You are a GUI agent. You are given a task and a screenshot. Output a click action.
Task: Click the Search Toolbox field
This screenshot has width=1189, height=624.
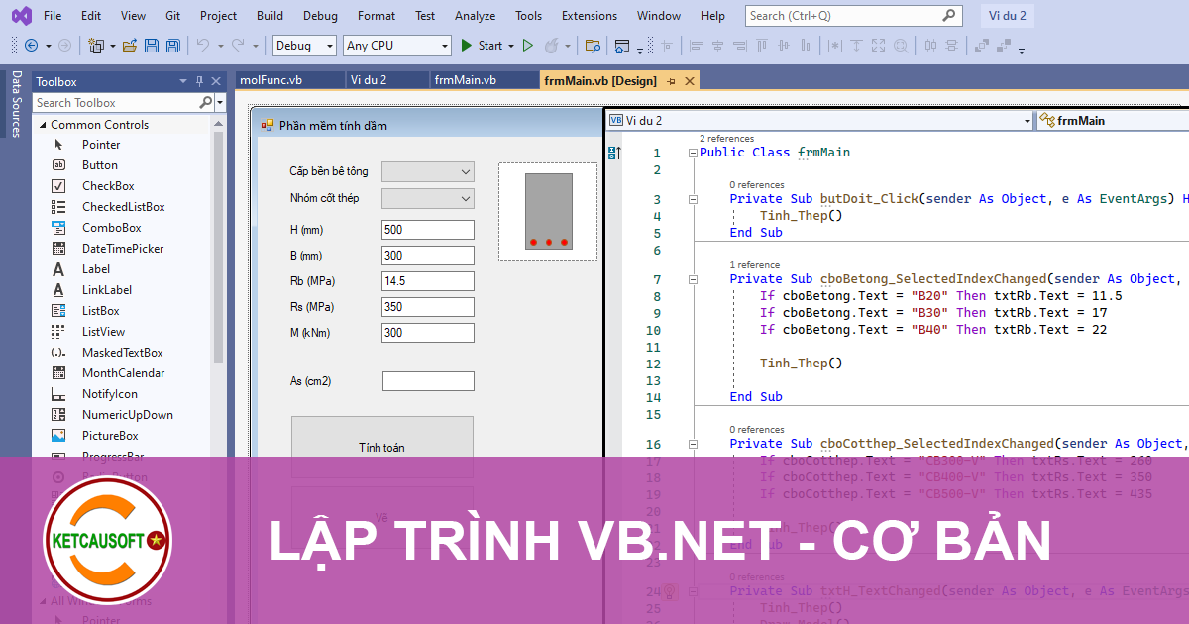coord(116,102)
